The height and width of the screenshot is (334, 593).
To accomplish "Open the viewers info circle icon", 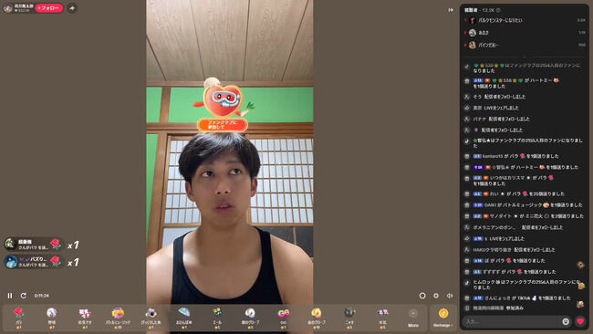I will point(498,10).
